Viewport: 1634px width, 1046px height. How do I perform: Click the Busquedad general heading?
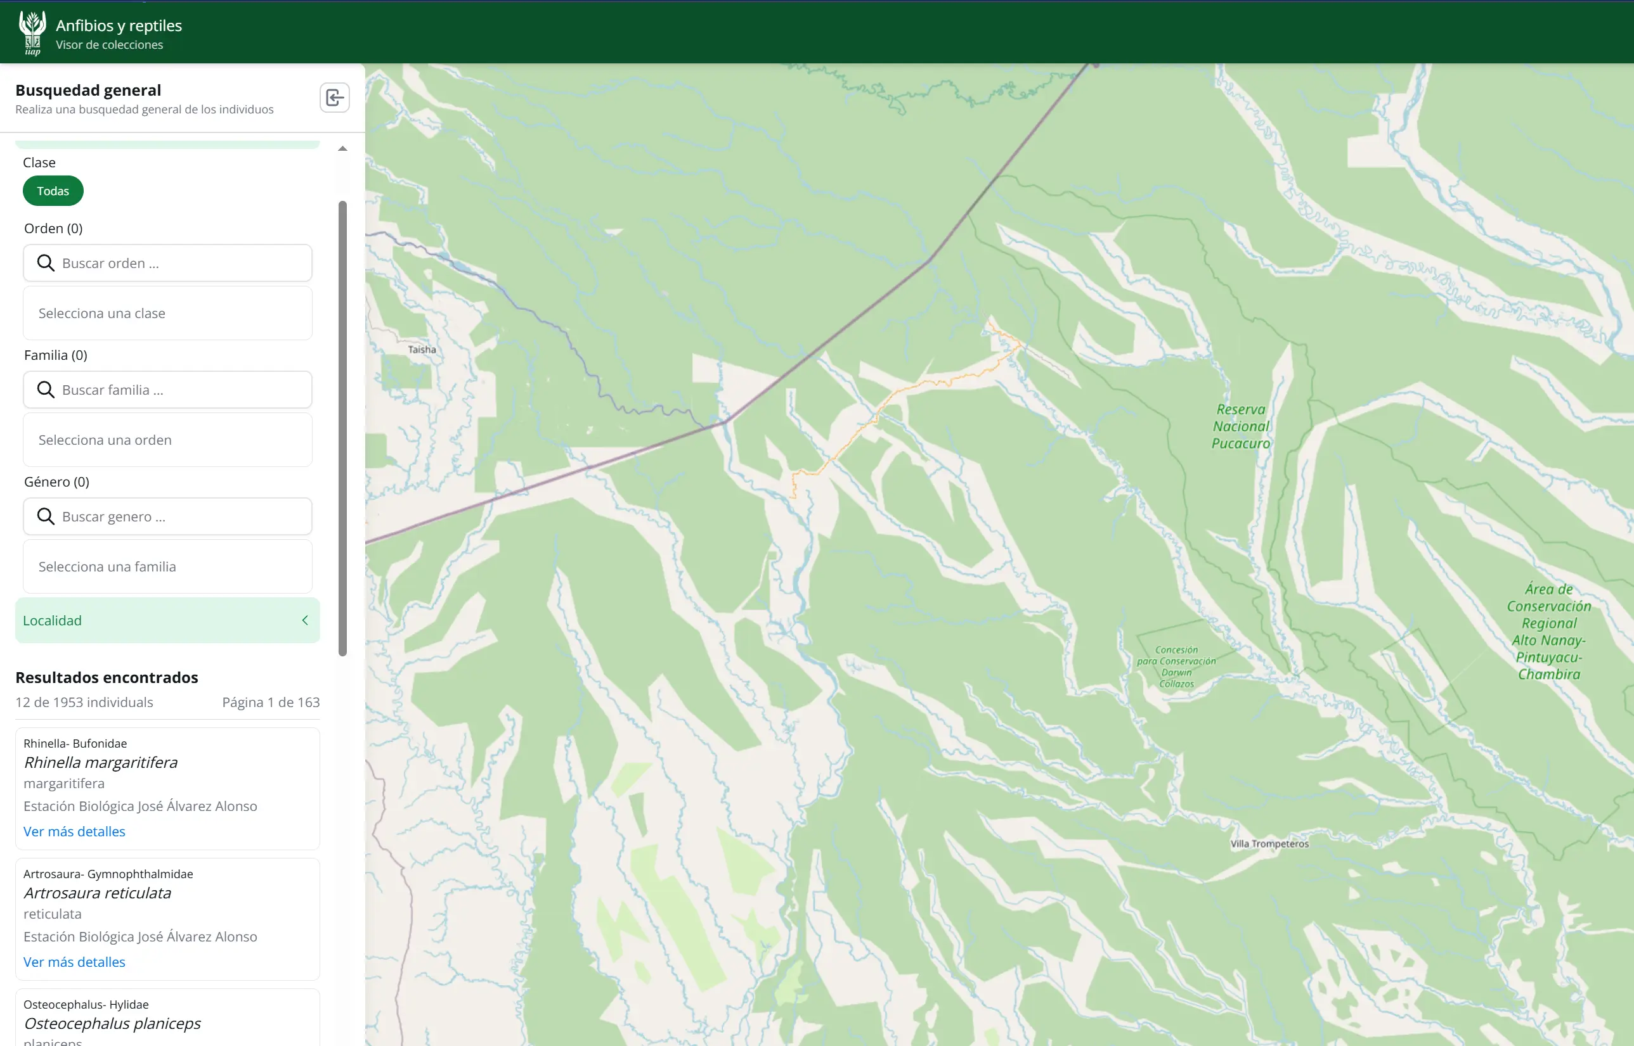[88, 91]
